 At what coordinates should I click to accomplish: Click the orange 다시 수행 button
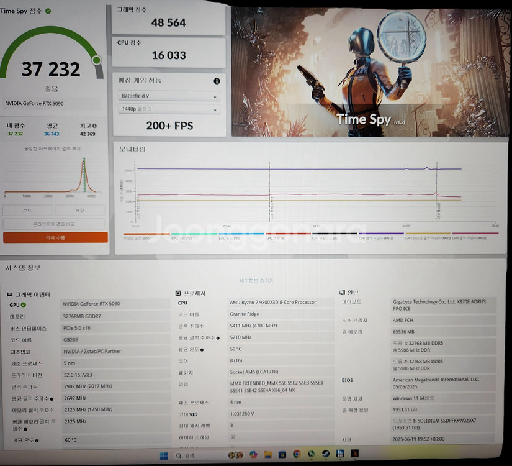(55, 238)
